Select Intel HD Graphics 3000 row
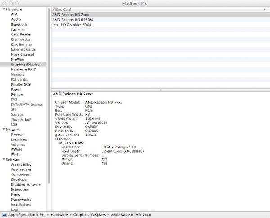Viewport: 270px width, 218px height. pyautogui.click(x=161, y=25)
